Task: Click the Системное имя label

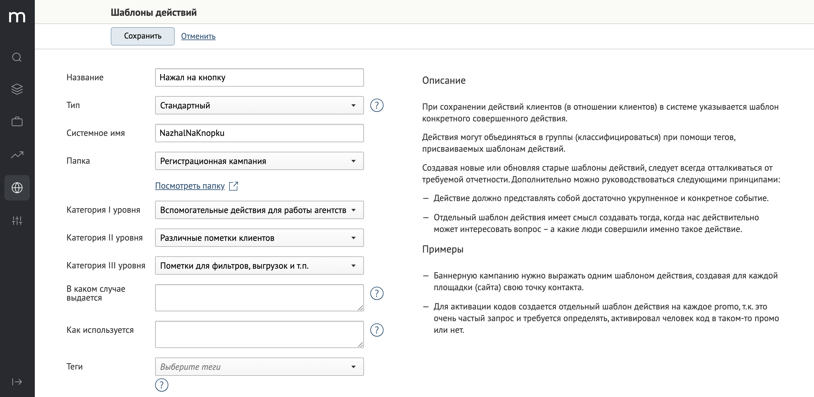Action: 96,133
